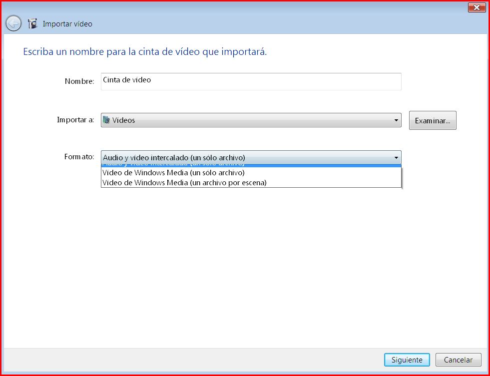Pick the highlighted Audio y vídeo intercalado list option
This screenshot has height=376, width=490.
pos(251,165)
